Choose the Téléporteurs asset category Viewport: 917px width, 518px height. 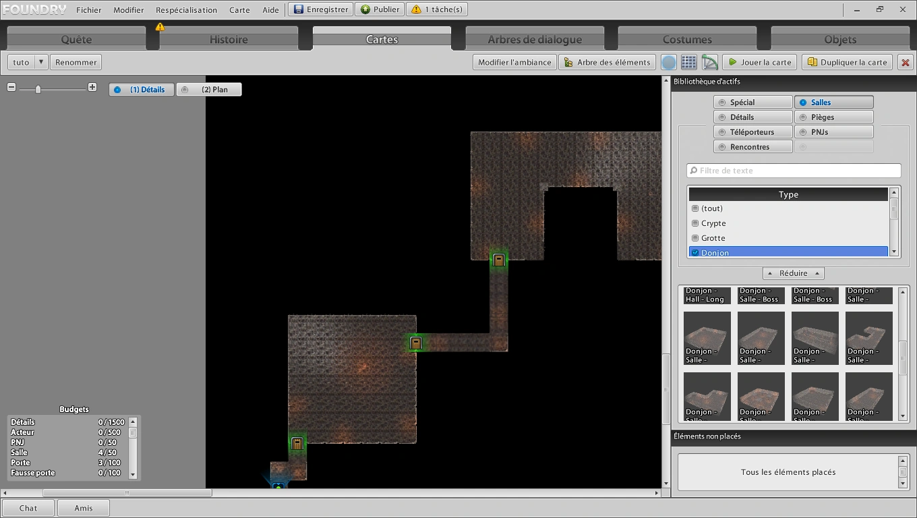coord(752,132)
